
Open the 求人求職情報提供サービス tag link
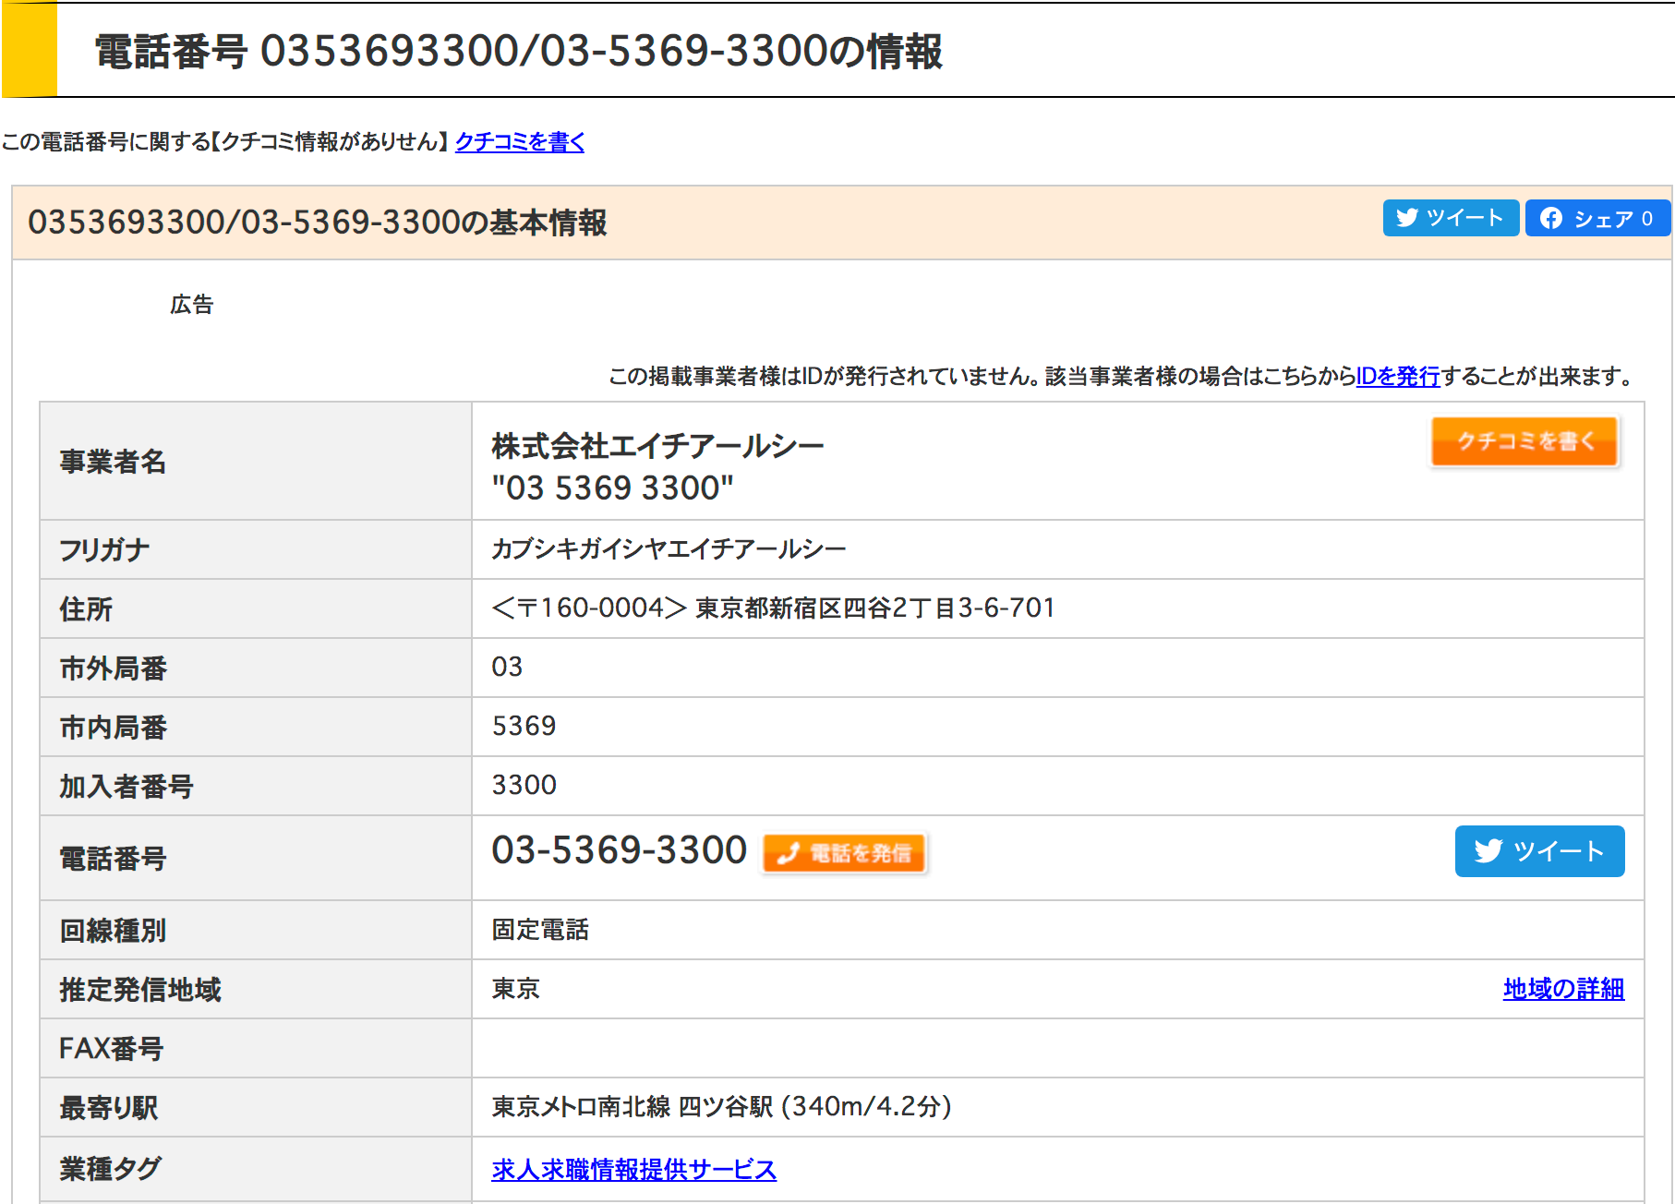pos(633,1169)
